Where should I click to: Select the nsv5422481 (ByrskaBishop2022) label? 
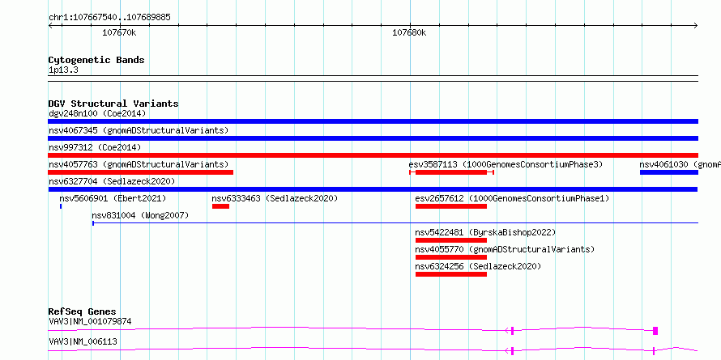tap(485, 232)
